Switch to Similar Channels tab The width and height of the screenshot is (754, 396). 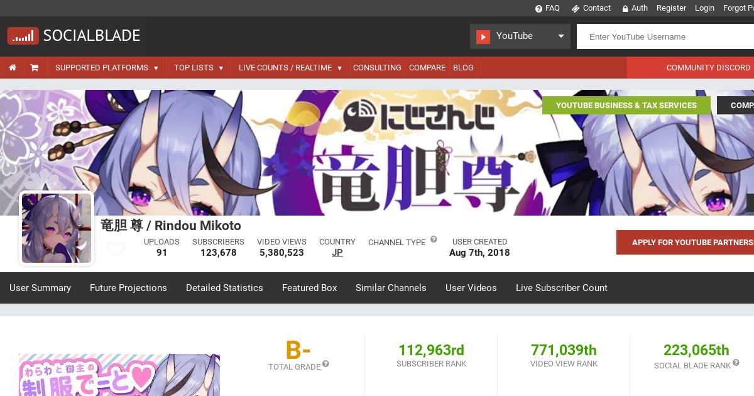391,288
